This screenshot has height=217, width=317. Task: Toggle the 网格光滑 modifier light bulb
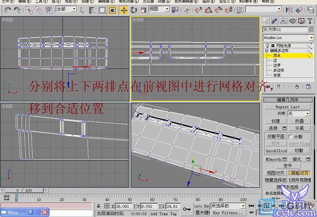click(x=268, y=46)
